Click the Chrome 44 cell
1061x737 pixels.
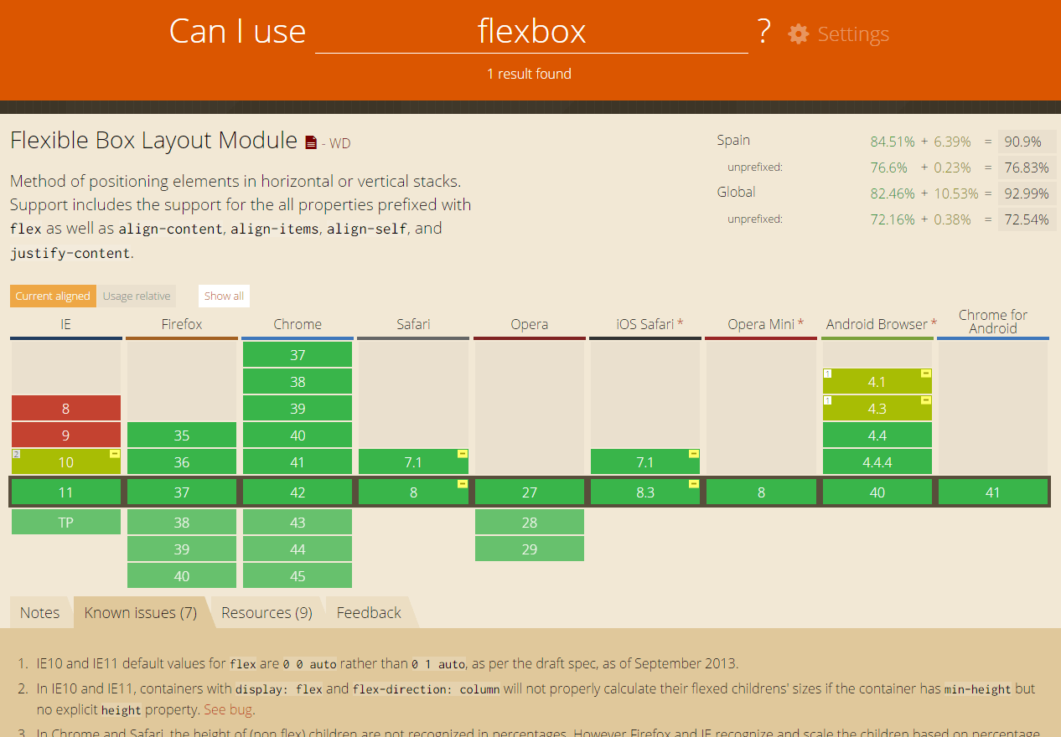pyautogui.click(x=298, y=549)
